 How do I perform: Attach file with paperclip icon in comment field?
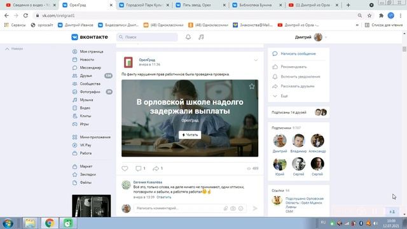(226, 208)
